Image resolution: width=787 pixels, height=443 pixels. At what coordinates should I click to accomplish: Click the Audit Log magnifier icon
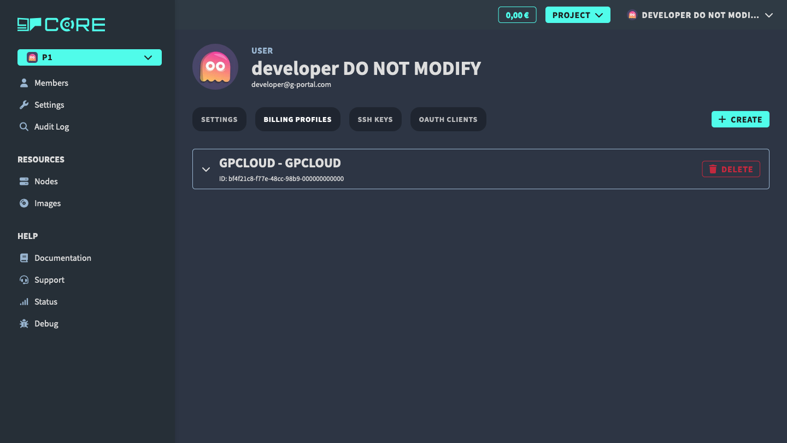[24, 127]
